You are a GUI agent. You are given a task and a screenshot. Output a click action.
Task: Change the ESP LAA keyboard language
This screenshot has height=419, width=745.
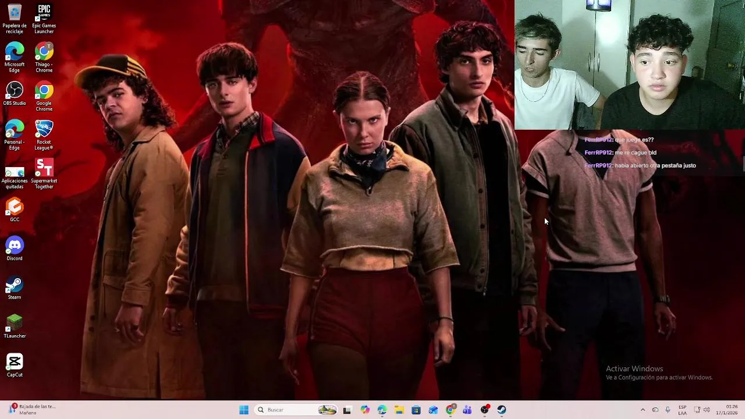682,410
